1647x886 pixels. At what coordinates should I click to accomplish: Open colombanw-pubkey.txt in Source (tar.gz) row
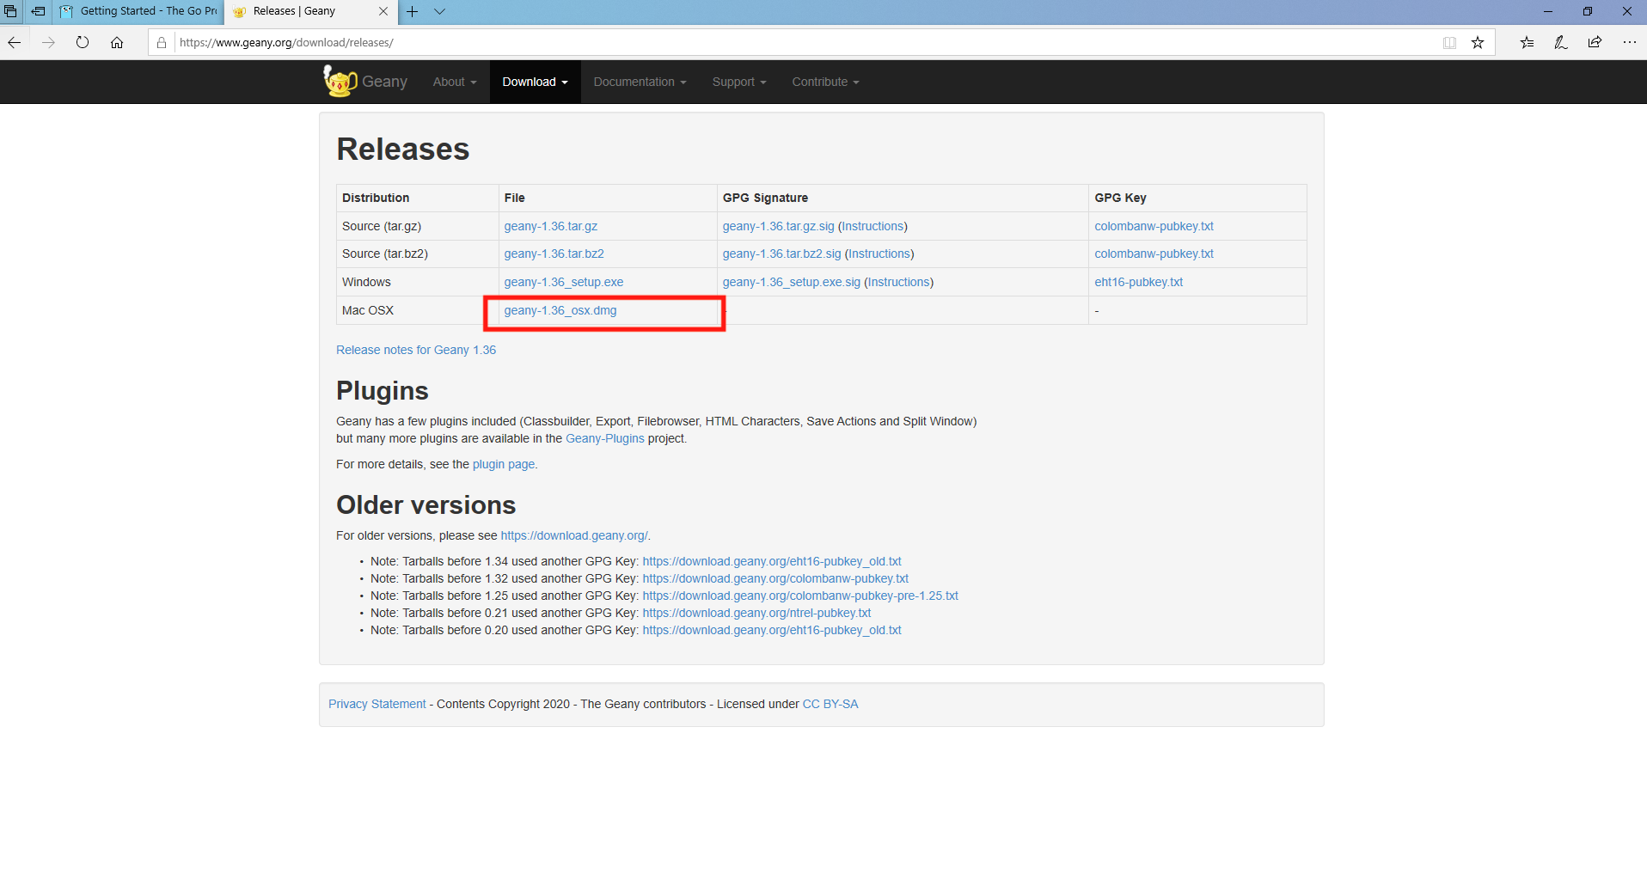point(1154,226)
